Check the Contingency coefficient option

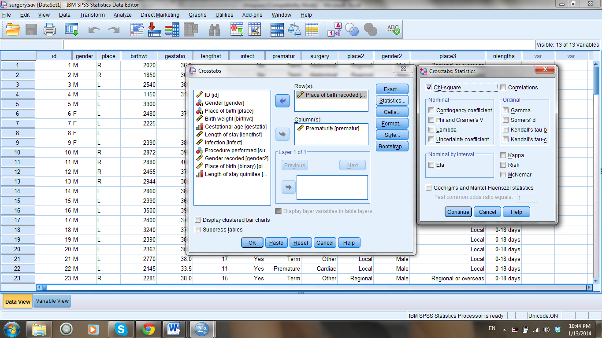pyautogui.click(x=431, y=110)
